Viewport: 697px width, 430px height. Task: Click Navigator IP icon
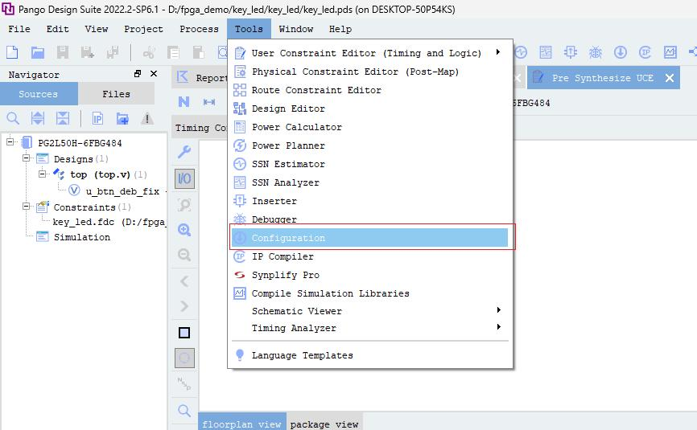tap(97, 118)
